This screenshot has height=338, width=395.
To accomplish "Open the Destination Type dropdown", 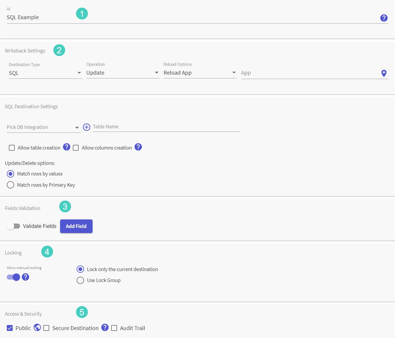I will (x=45, y=73).
